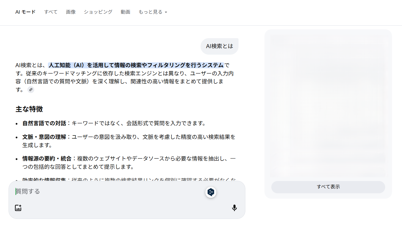The width and height of the screenshot is (402, 226).
Task: Click the 情報源の要約・統合 bullet text
Action: click(47, 159)
